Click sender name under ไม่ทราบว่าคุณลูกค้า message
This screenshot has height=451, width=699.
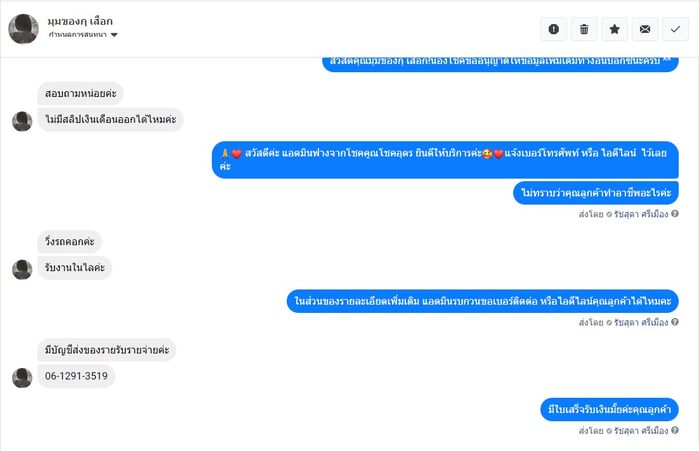pos(641,214)
